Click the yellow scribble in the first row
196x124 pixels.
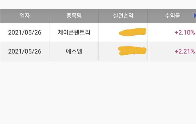[x=133, y=32]
